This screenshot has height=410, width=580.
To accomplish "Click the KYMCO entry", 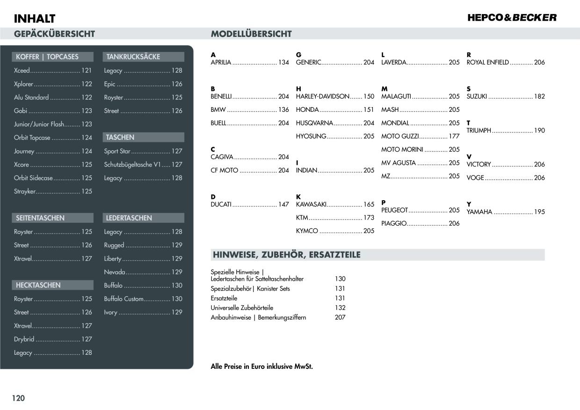I will [x=335, y=231].
